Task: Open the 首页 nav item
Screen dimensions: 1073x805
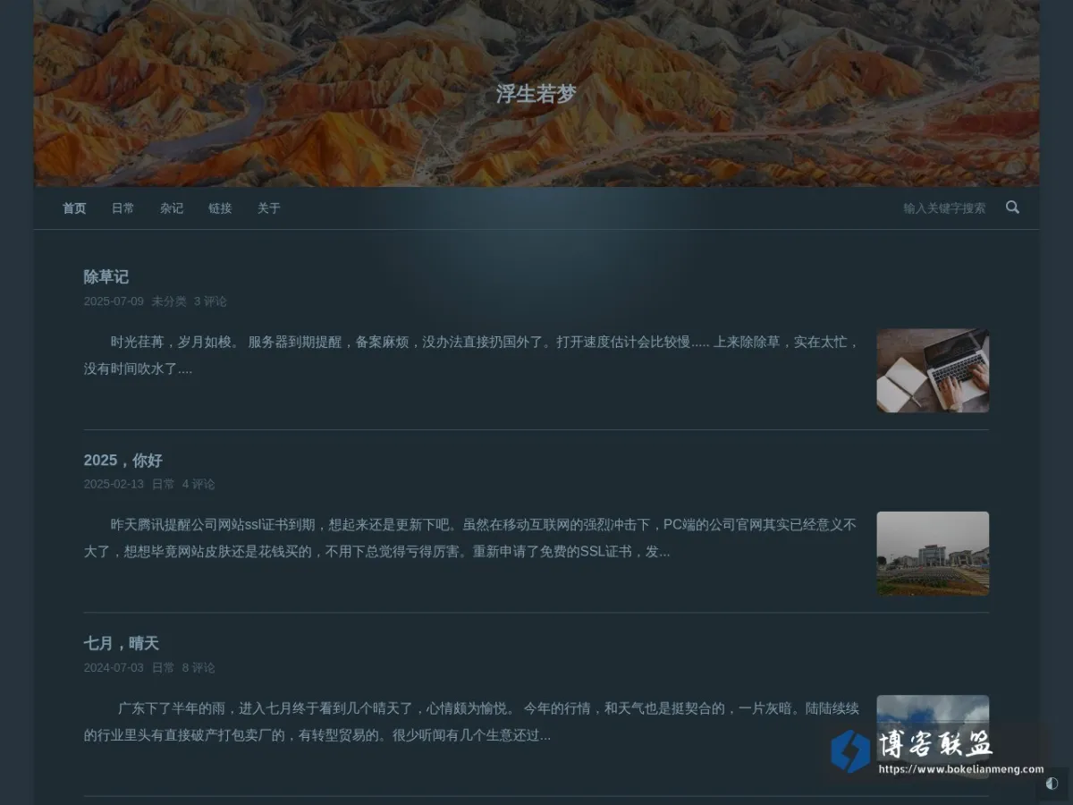Action: 74,208
